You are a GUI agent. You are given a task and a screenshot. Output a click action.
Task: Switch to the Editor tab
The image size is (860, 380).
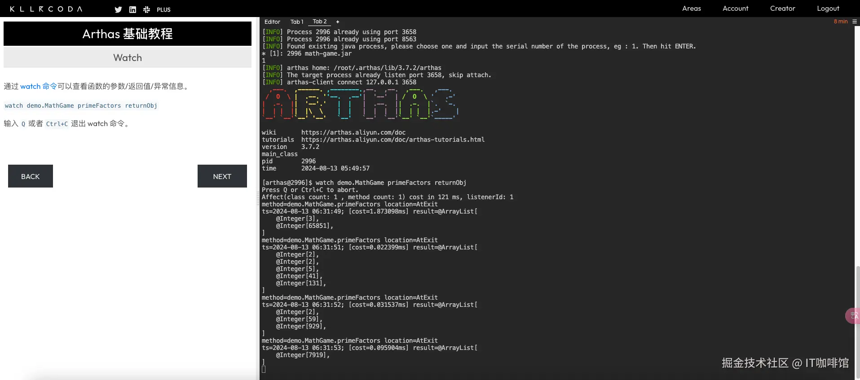tap(272, 22)
